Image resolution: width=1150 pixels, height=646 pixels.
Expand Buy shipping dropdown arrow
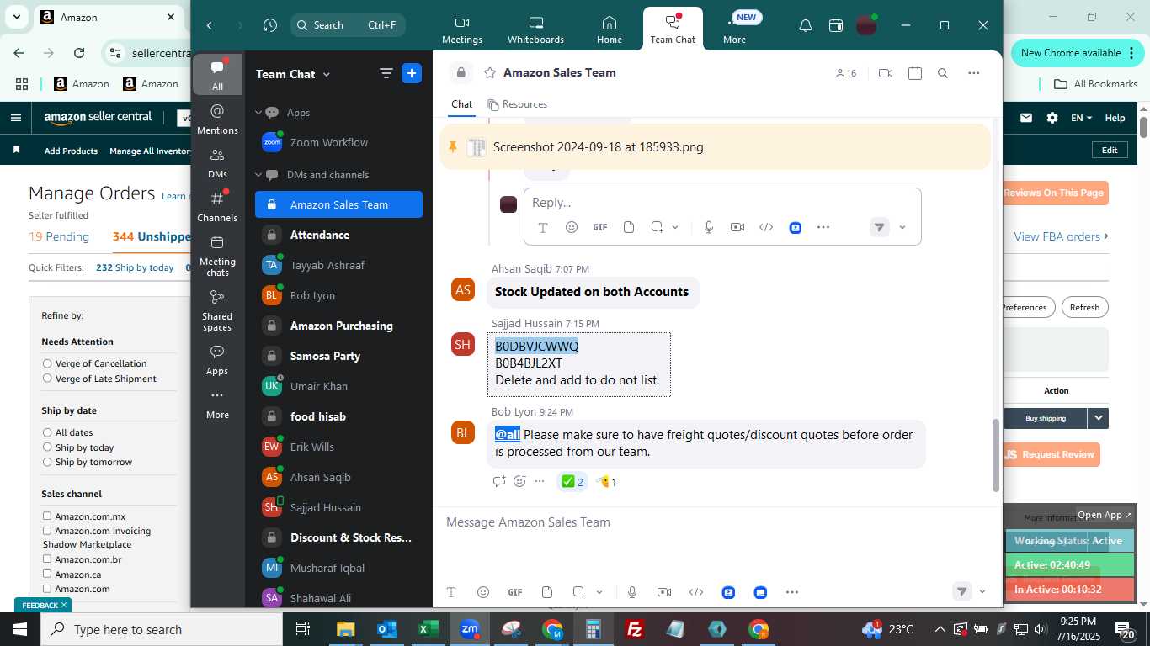1098,418
